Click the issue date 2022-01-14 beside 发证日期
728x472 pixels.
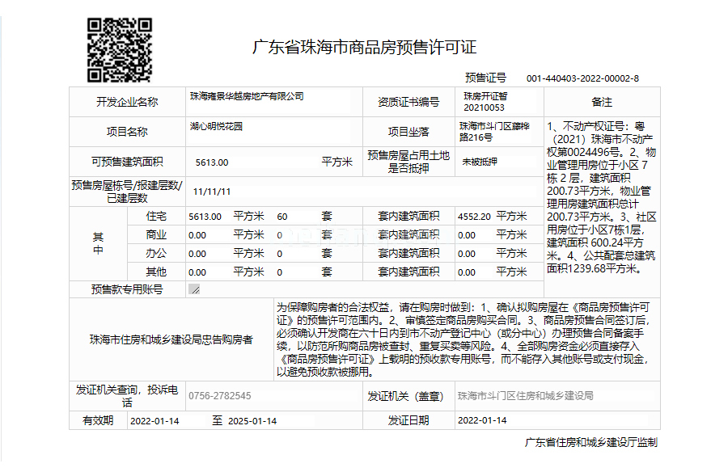[x=482, y=420]
